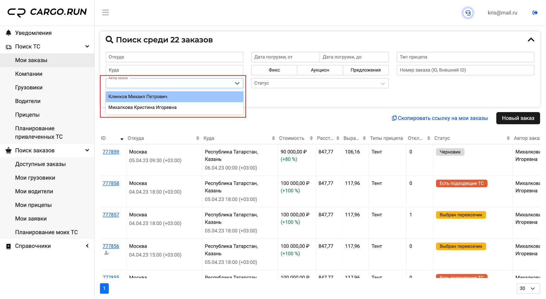Open order 777859
Screen dimensions: 546x299
111,152
